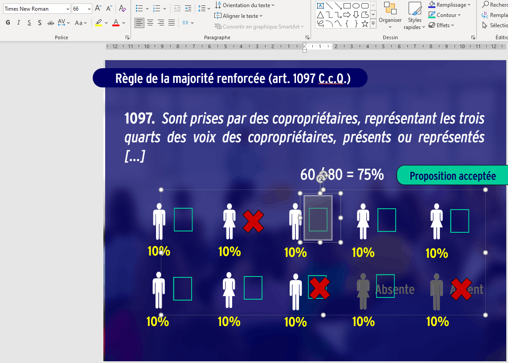Select the left brace shape

[347, 23]
